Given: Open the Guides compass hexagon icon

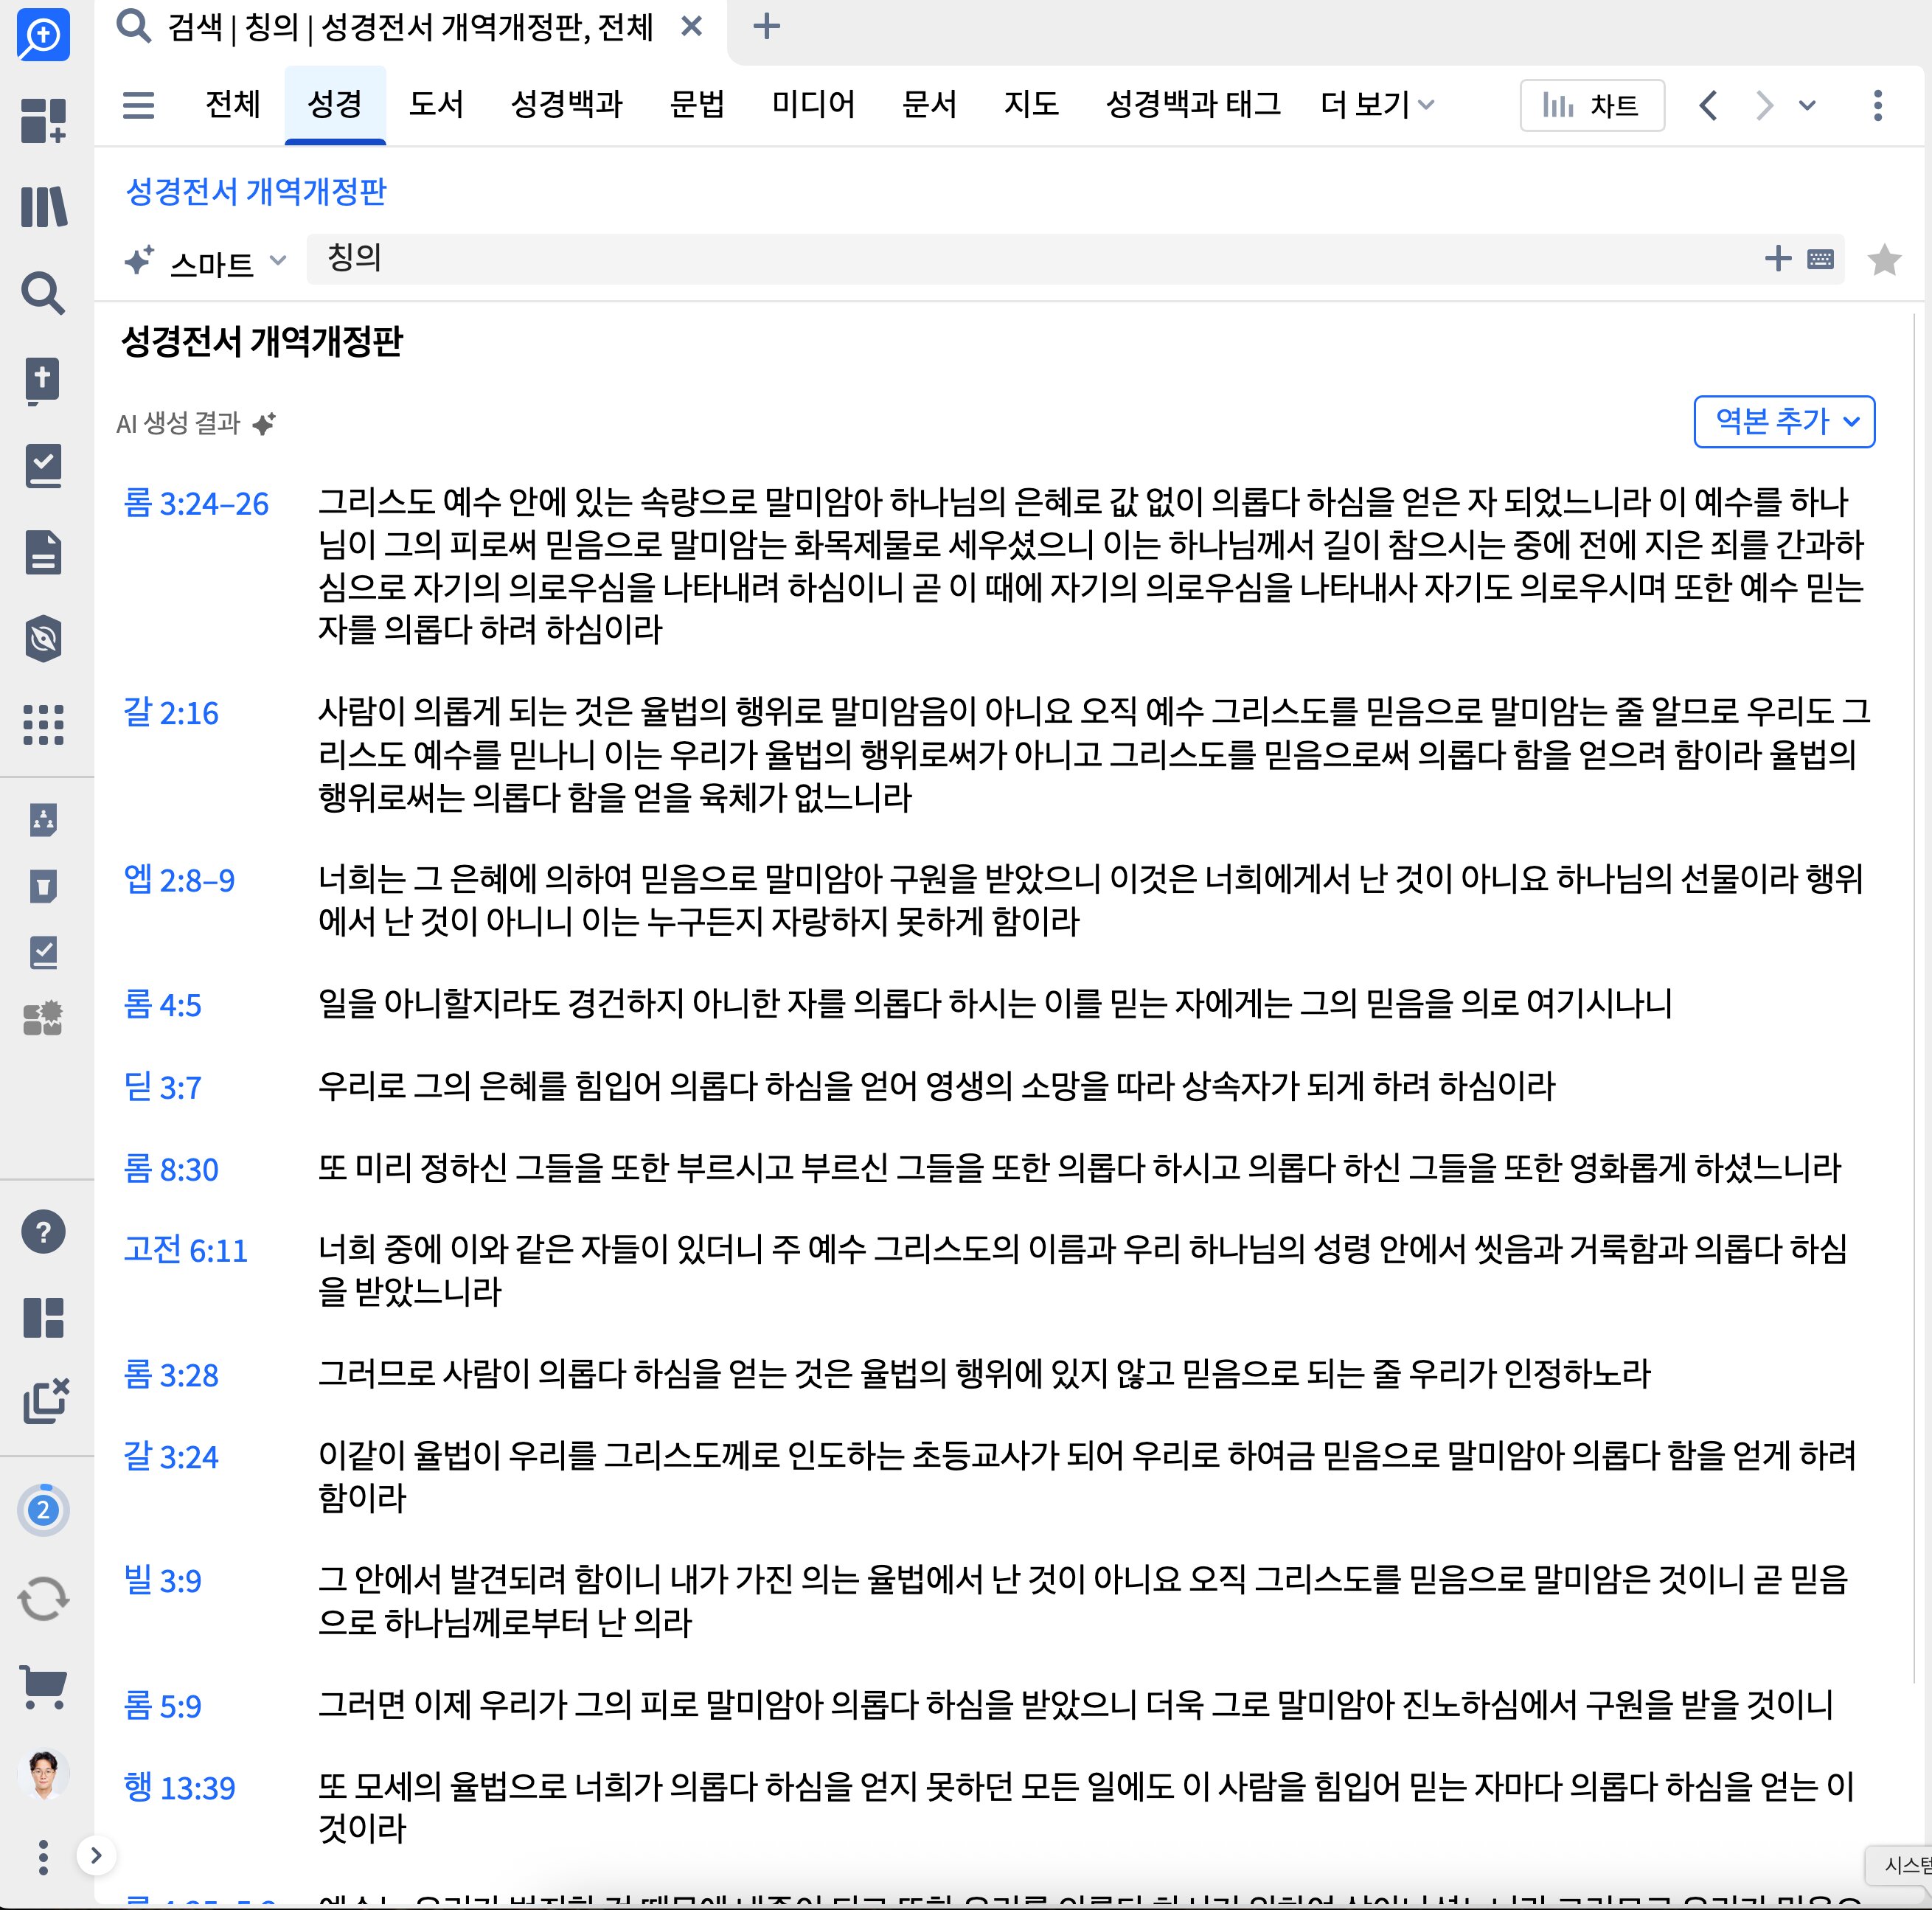Looking at the screenshot, I should coord(43,638).
